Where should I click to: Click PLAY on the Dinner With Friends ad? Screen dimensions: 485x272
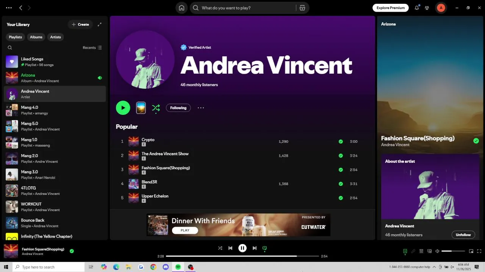point(185,230)
